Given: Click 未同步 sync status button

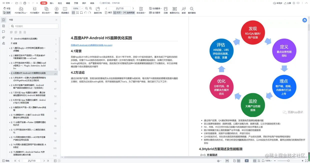Looking at the screenshot, I should click(277, 3).
